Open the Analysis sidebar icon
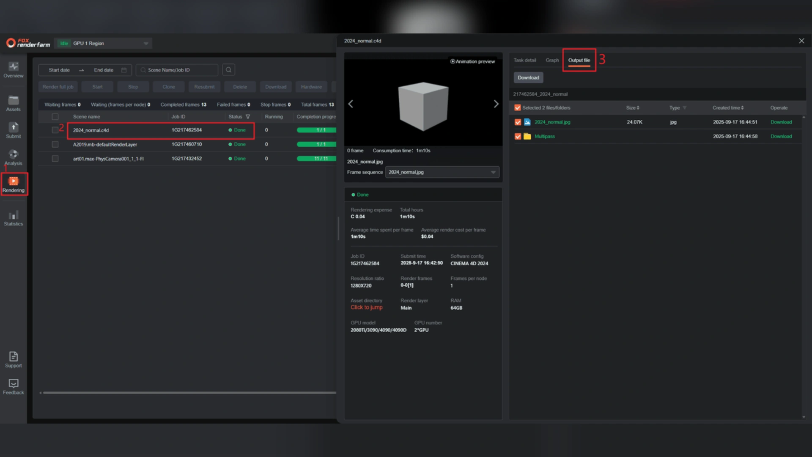Screen dimensions: 812x457 (14, 157)
